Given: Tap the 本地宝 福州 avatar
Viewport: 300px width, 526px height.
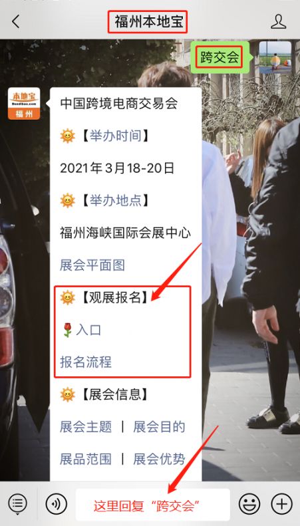Looking at the screenshot, I should (24, 104).
